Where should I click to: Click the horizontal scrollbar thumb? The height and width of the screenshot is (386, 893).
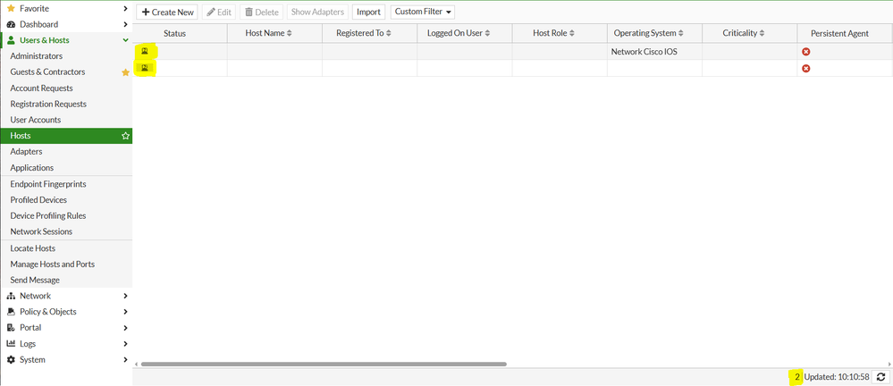pyautogui.click(x=324, y=364)
